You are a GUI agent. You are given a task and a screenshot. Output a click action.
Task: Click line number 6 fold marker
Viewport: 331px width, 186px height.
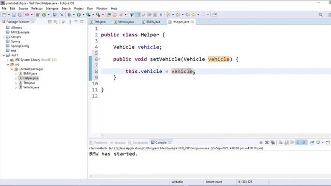pos(99,59)
